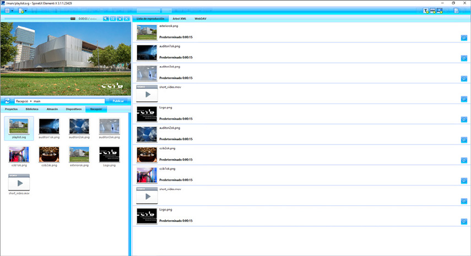This screenshot has height=256, width=471.
Task: Select first short_video.mov thumbnail in playlist
Action: pyautogui.click(x=147, y=94)
